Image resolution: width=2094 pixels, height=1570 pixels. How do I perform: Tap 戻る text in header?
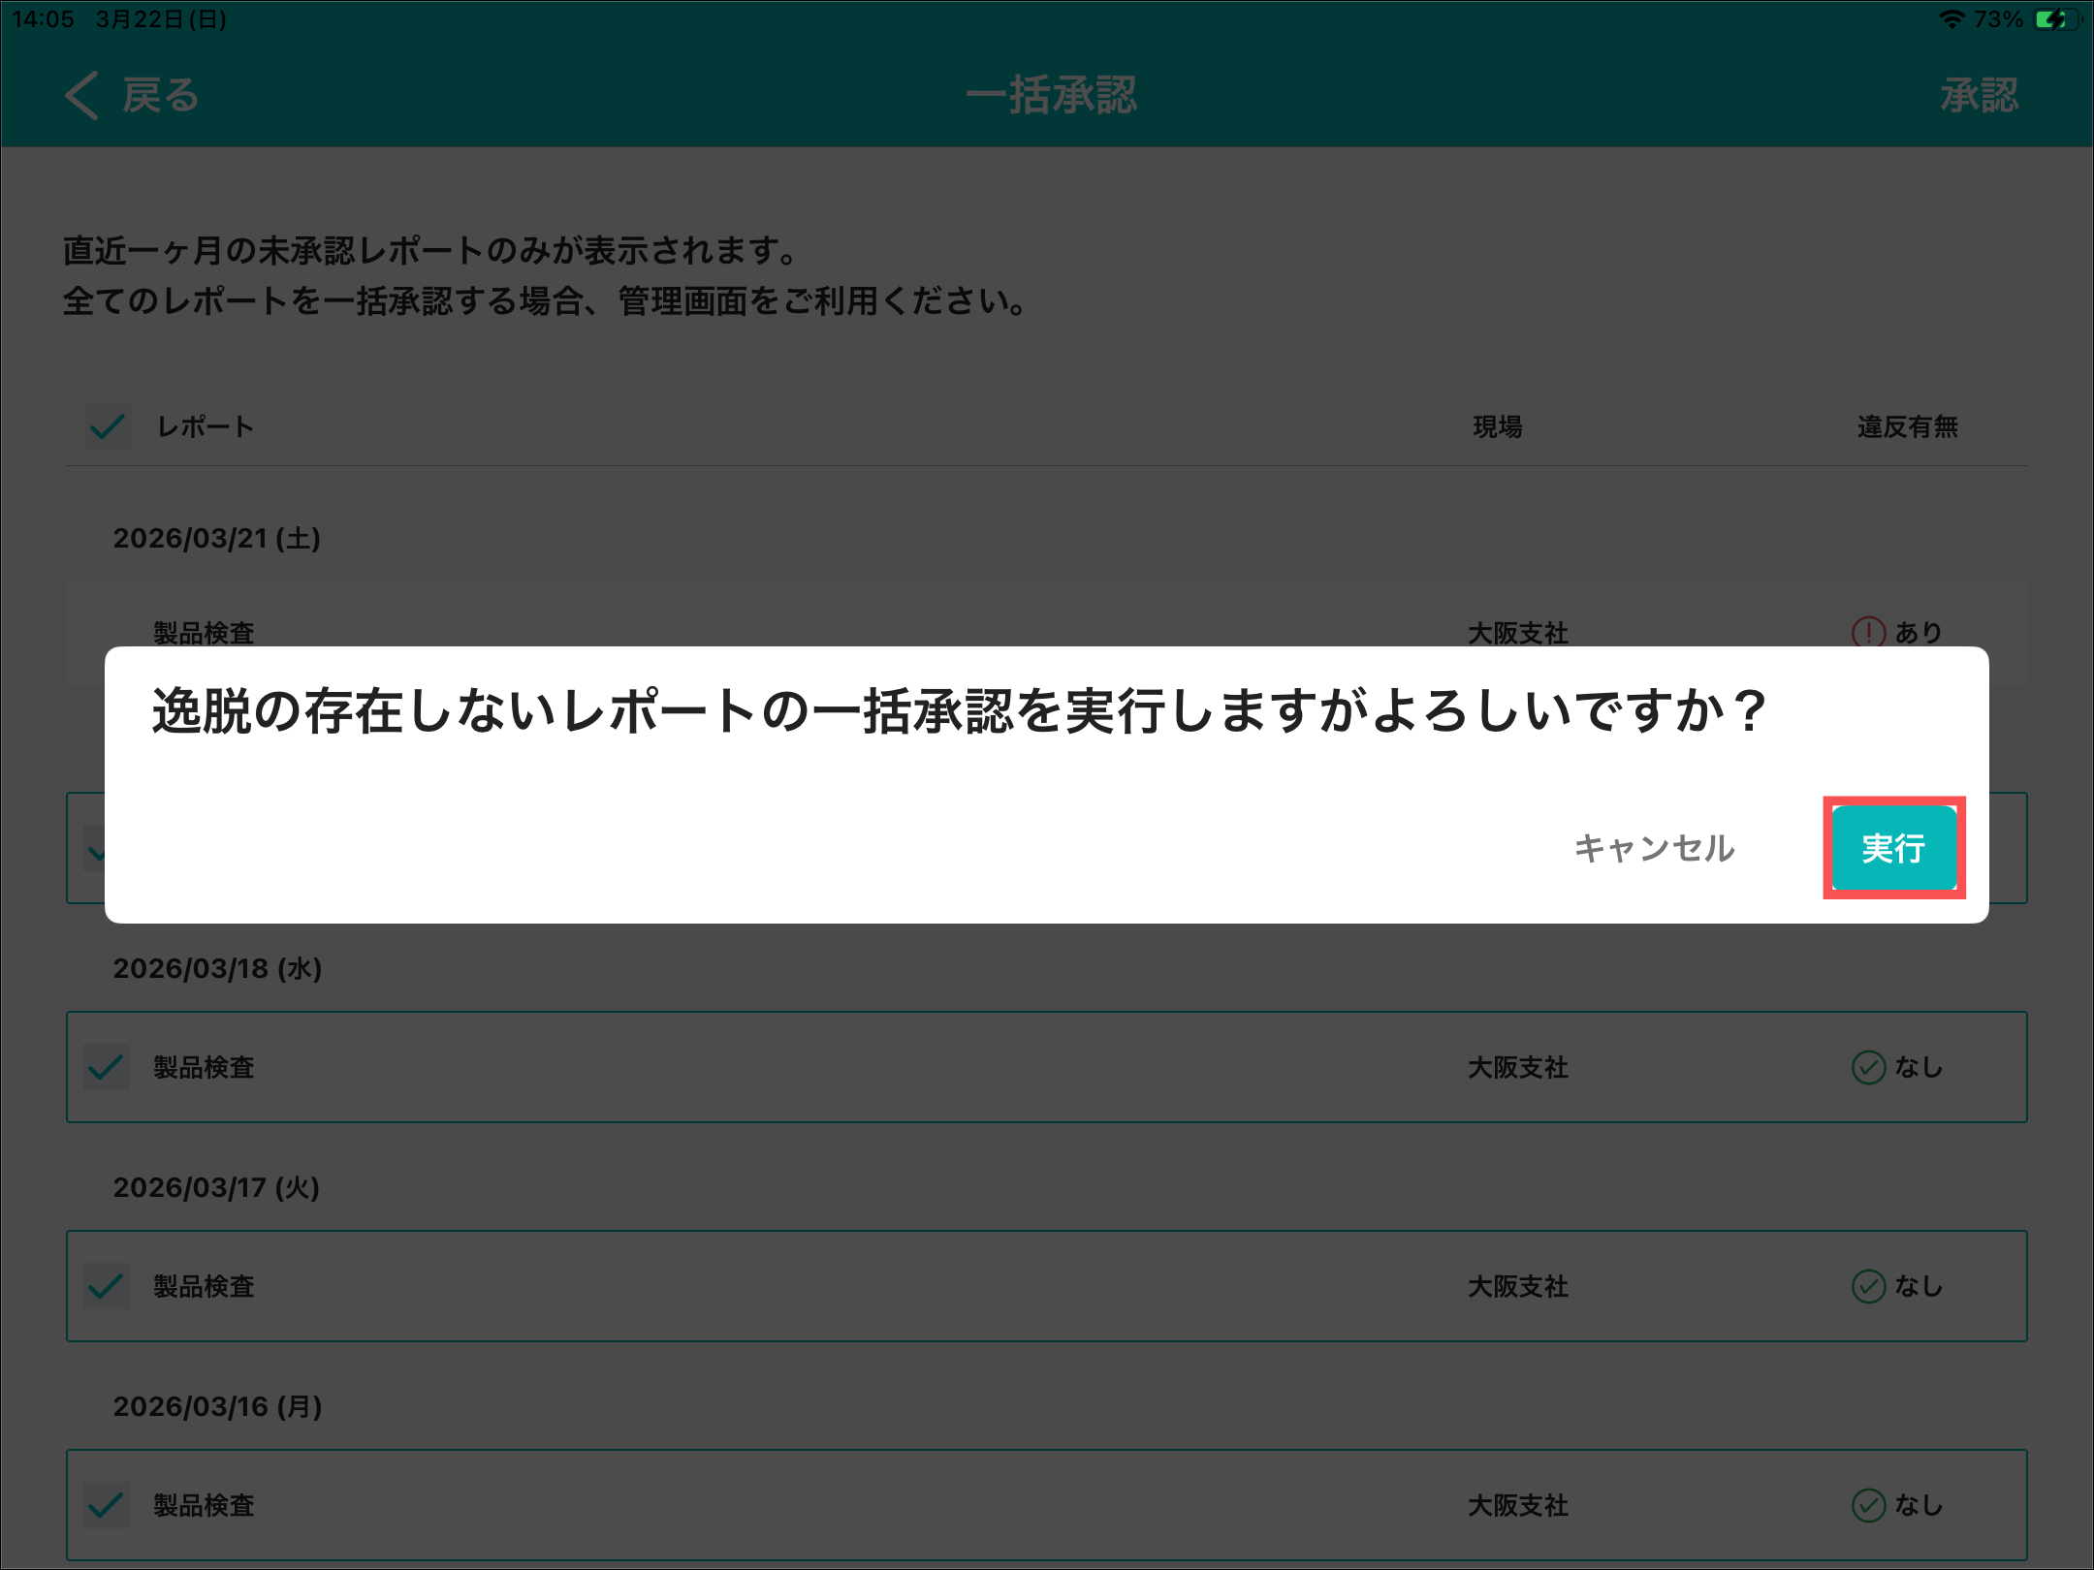pos(160,96)
